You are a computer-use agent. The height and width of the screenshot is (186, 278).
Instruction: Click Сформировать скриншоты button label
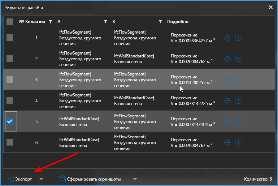point(94,179)
